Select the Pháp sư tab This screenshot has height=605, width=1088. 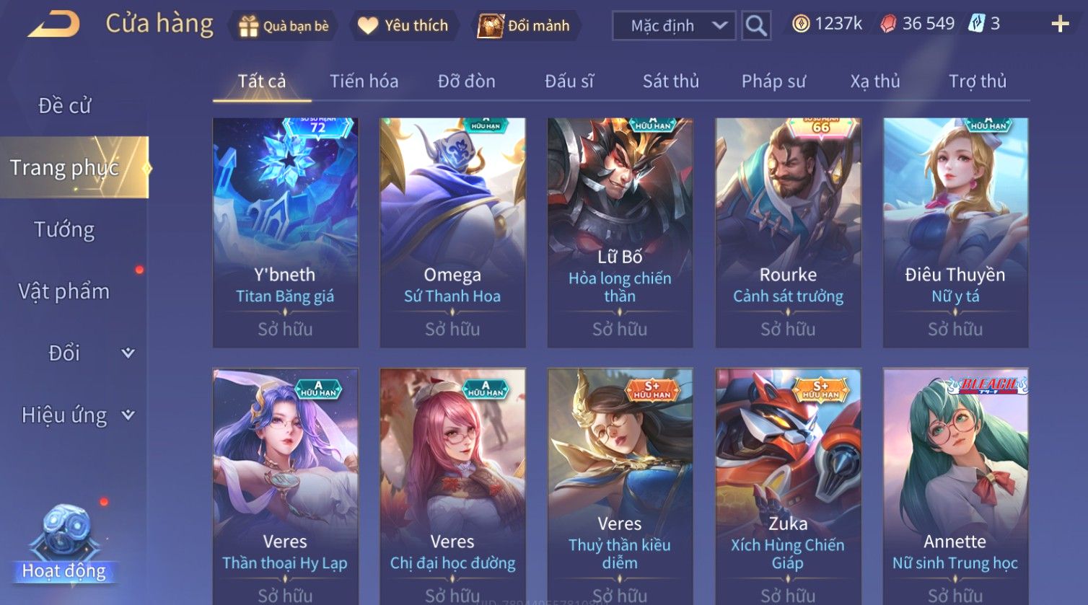click(773, 81)
